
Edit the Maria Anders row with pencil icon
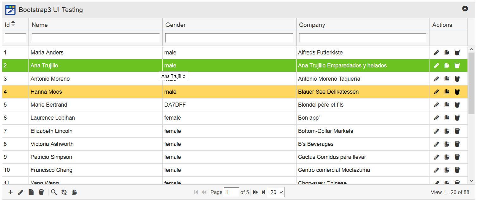click(x=436, y=53)
